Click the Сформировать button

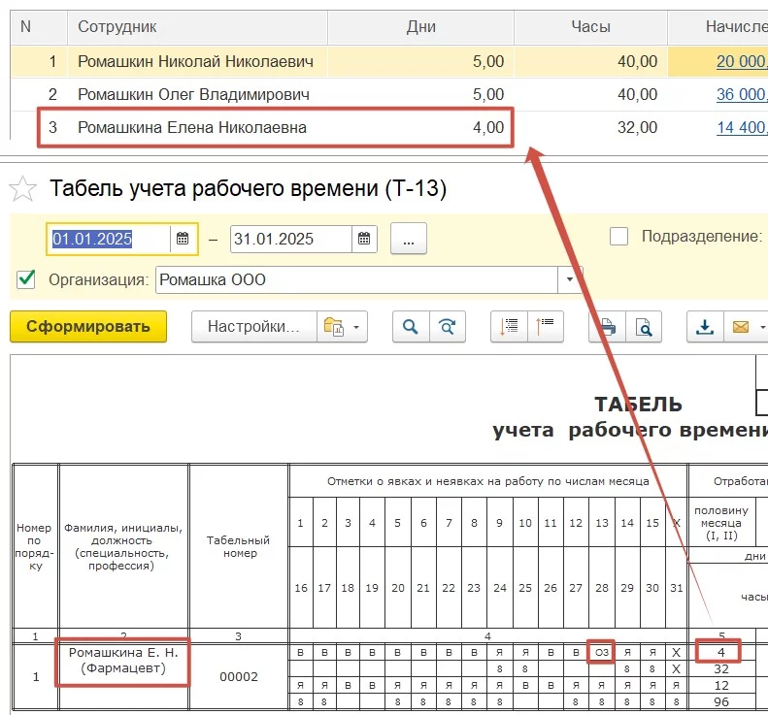pyautogui.click(x=88, y=326)
